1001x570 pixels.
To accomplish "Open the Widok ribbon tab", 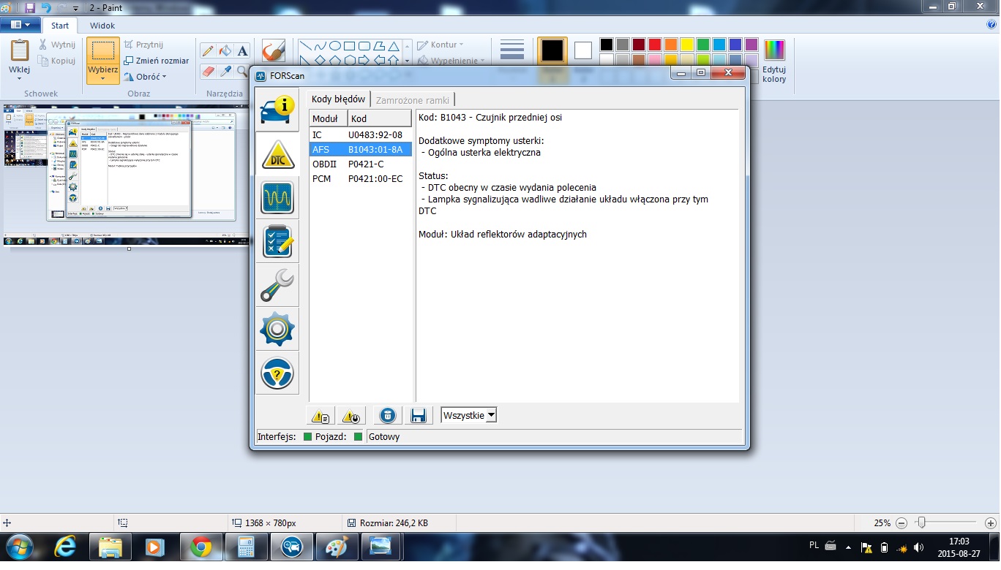I will click(102, 26).
